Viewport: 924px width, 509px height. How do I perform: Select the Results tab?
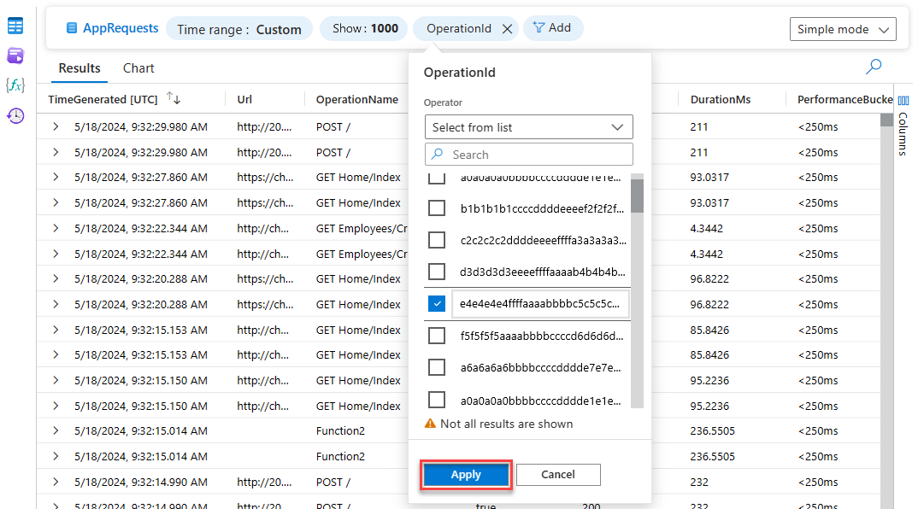[79, 67]
